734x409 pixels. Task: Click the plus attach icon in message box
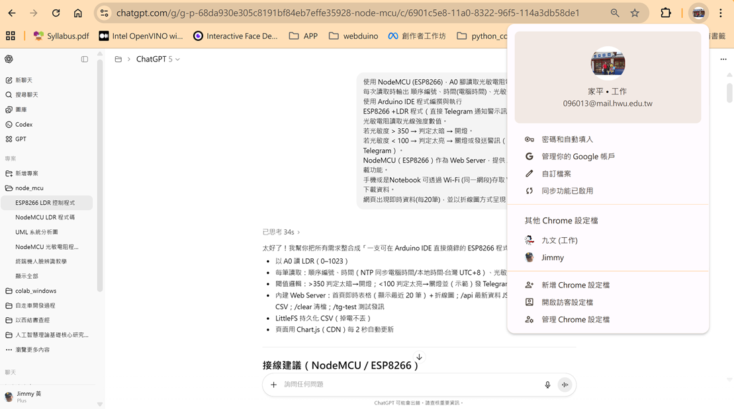click(x=274, y=385)
